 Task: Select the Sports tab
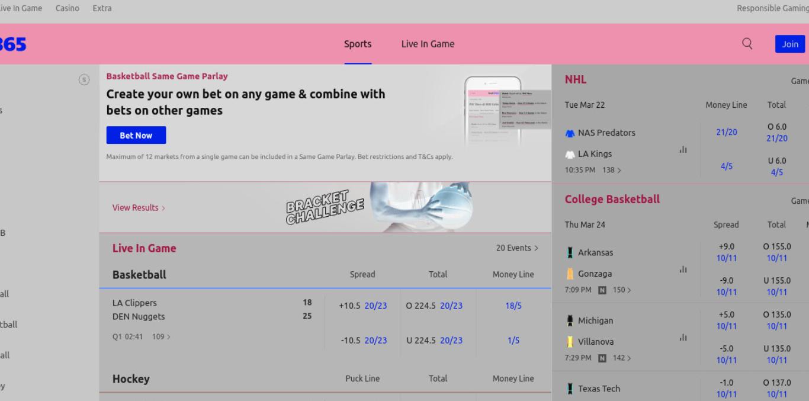pos(358,44)
